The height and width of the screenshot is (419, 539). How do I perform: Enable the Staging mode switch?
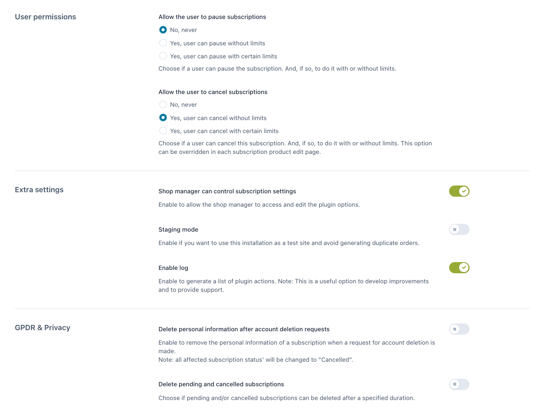click(x=459, y=229)
